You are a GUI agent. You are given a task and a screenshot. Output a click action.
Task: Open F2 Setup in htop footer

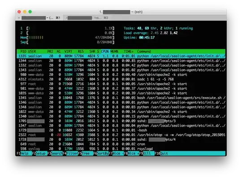pyautogui.click(x=39, y=153)
